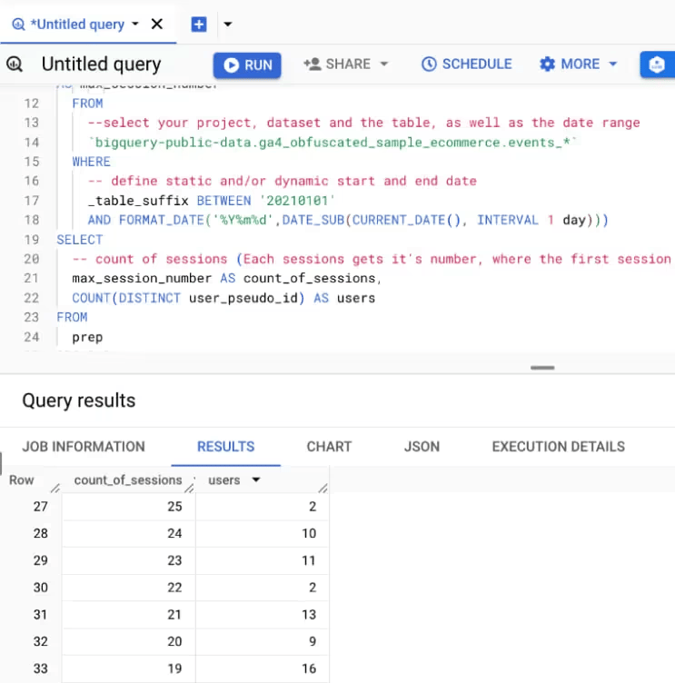Click FORMAT_DATE function on line 18
The height and width of the screenshot is (683, 675).
click(x=161, y=220)
